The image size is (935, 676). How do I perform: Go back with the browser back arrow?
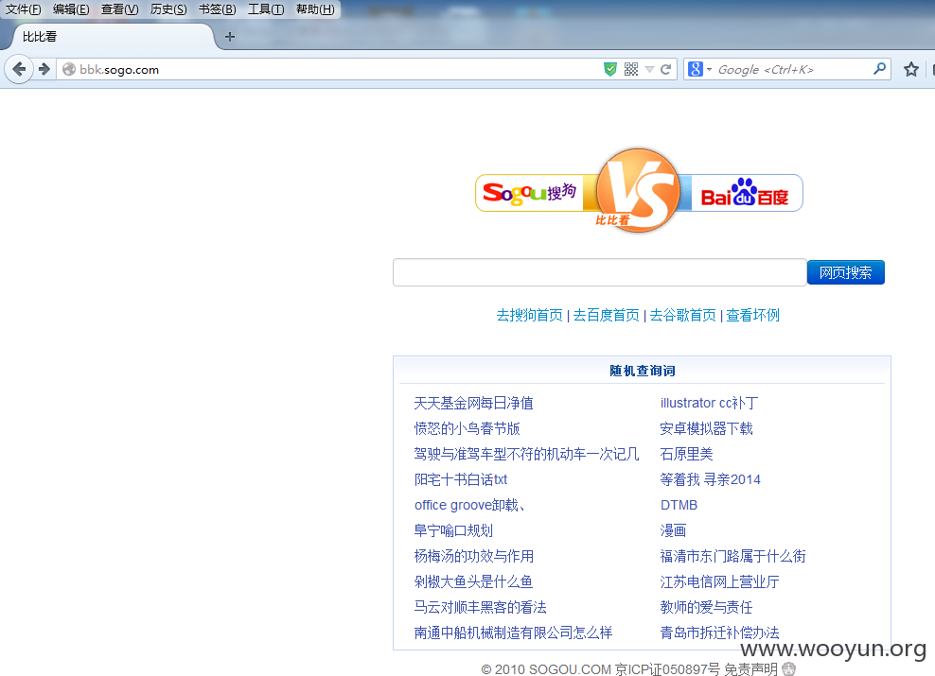(19, 70)
